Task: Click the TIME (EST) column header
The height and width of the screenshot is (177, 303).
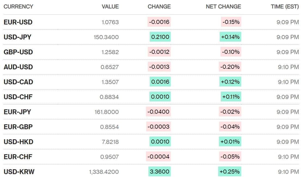Action: click(285, 7)
